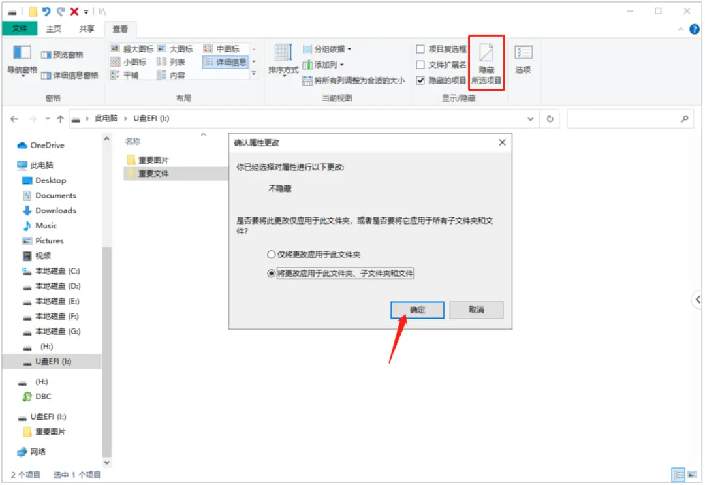Click 取消 in the confirm dialog
The width and height of the screenshot is (705, 485).
pos(477,309)
